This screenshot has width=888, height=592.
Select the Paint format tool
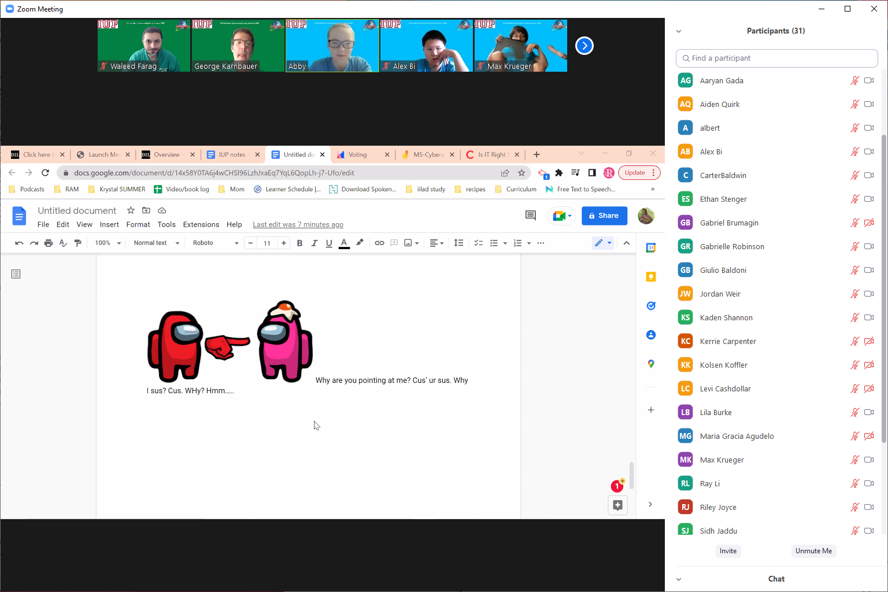coord(78,243)
